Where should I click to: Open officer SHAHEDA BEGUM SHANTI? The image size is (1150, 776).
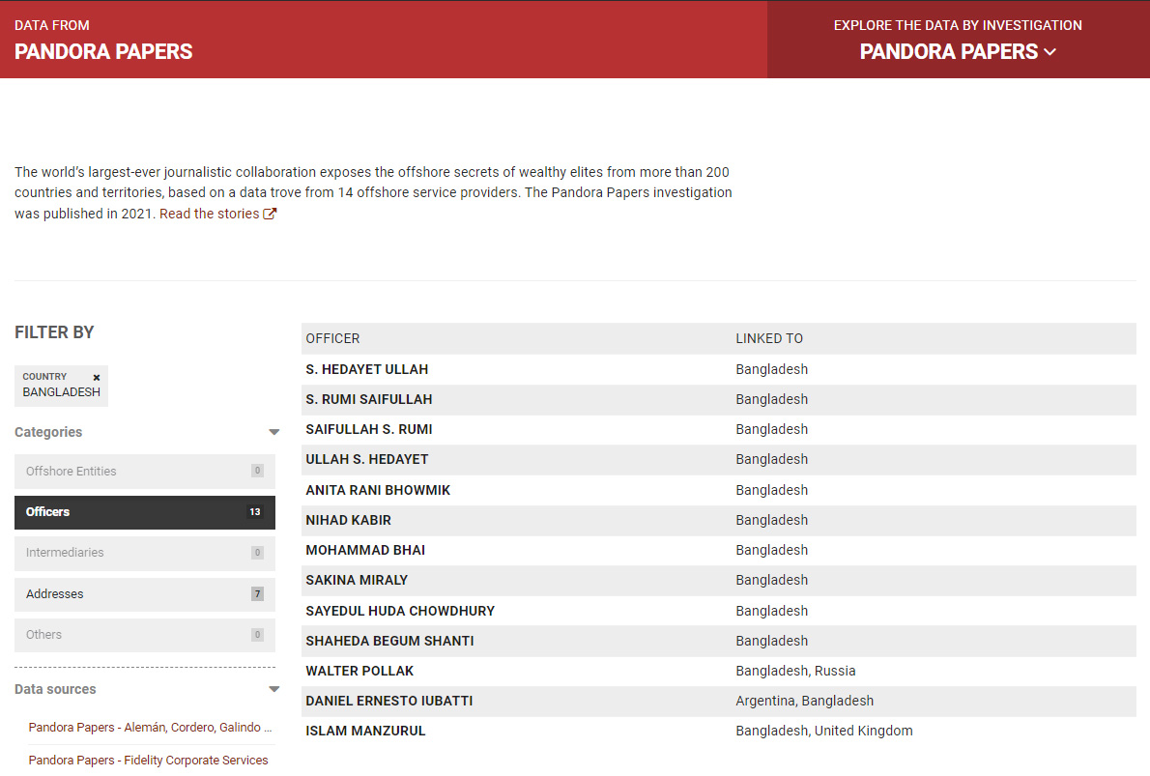(389, 641)
